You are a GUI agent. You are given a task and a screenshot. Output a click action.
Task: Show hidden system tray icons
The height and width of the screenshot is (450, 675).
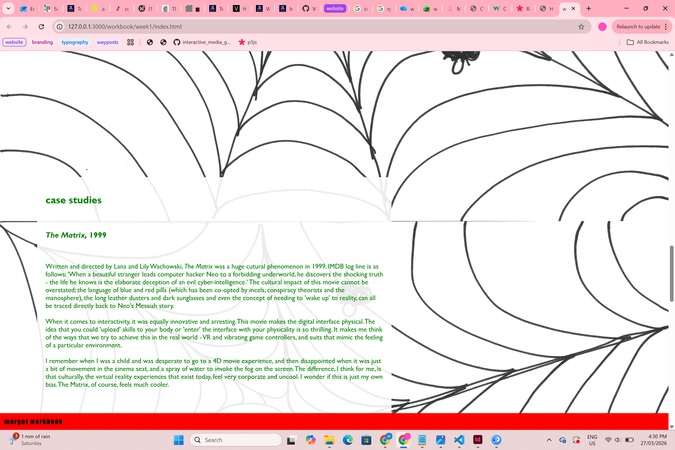tap(549, 440)
